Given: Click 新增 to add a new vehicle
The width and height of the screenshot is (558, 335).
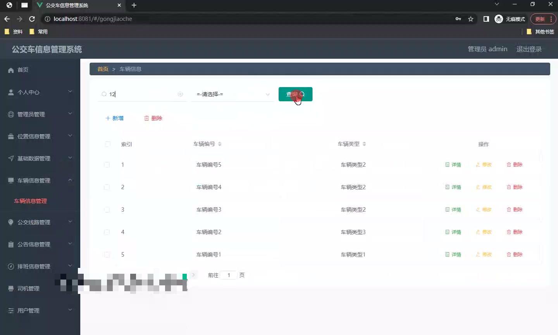Looking at the screenshot, I should coord(115,118).
